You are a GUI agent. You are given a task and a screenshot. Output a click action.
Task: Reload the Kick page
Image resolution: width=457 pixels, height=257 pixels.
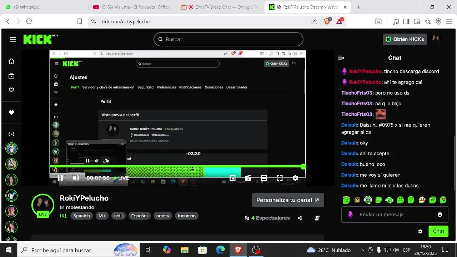[29, 21]
